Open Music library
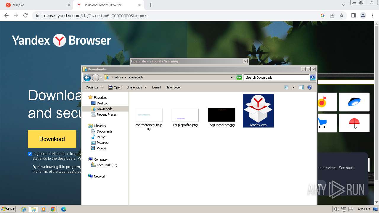Image resolution: width=379 pixels, height=213 pixels. click(101, 137)
